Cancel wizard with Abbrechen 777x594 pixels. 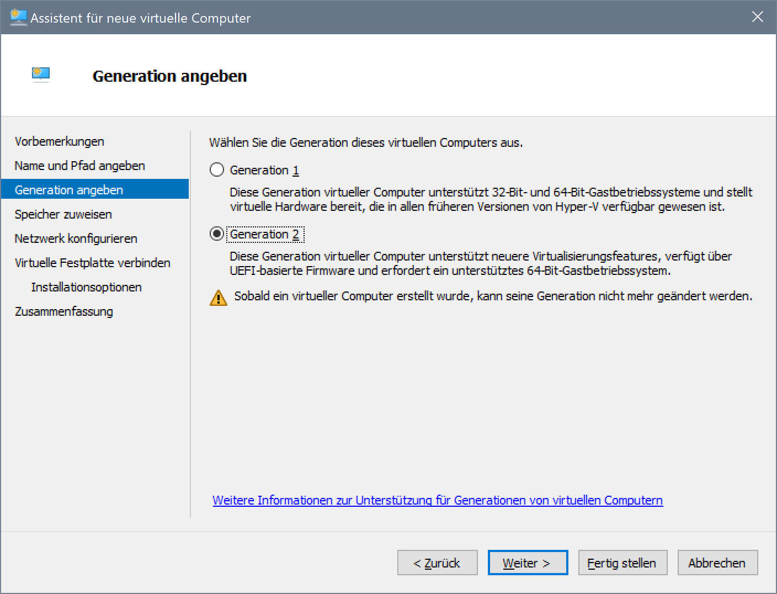[717, 563]
